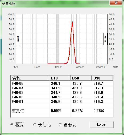Click the 重复性 repeatability row
124x135 pixels.
(x=62, y=111)
